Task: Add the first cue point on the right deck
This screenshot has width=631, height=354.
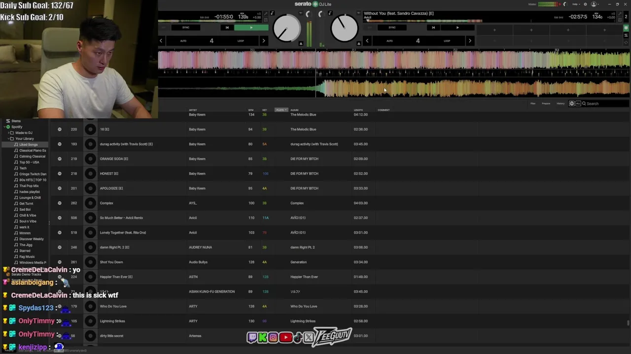Action: coord(494,30)
